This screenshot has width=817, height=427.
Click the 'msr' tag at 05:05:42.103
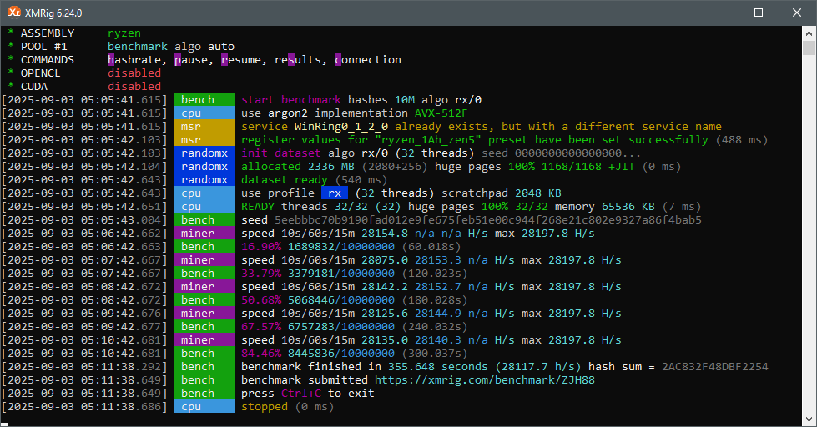204,139
